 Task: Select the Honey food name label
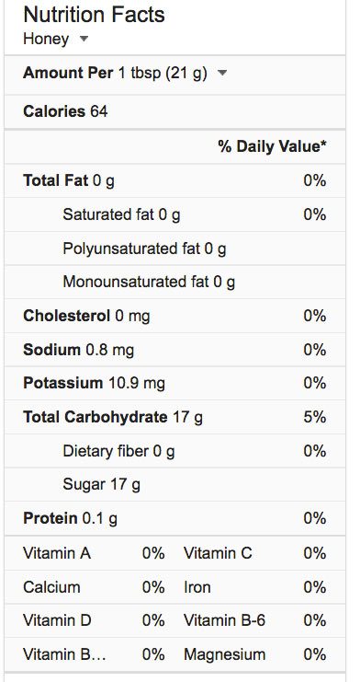pos(46,39)
